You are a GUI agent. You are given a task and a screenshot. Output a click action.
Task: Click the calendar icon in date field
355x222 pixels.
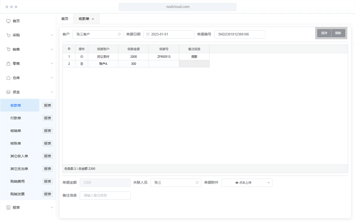(148, 34)
